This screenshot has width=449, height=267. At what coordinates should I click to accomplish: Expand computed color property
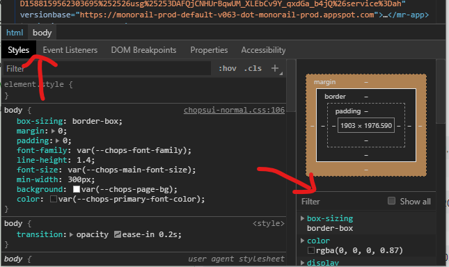[302, 241]
